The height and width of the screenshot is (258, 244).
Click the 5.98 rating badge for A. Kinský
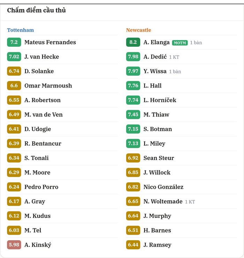coord(14,245)
